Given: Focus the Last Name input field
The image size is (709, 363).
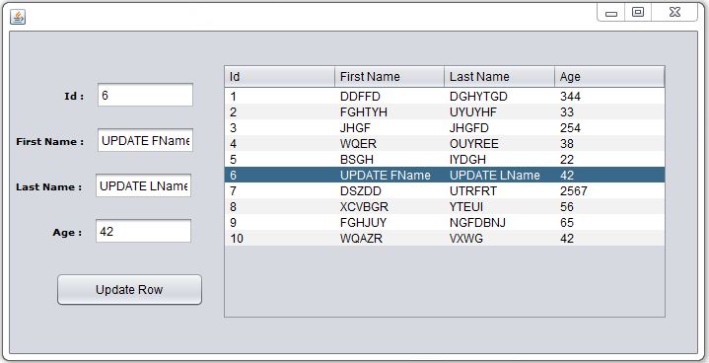Looking at the screenshot, I should click(x=143, y=185).
